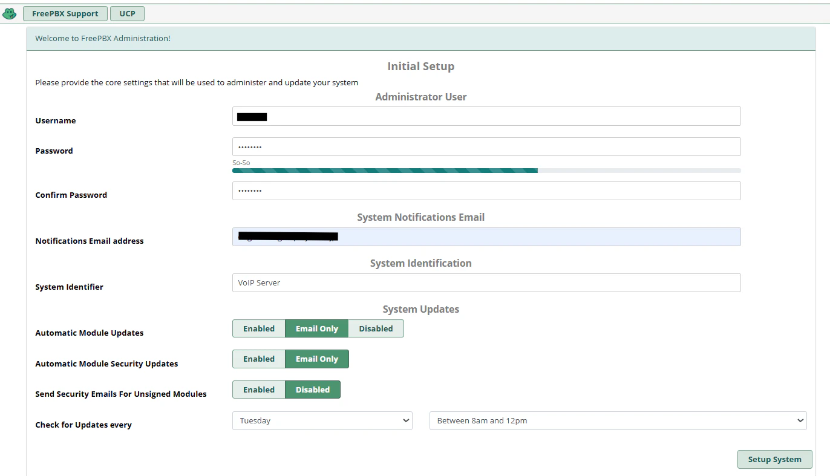Disable Security Emails For Unsigned Modules
Image resolution: width=830 pixels, height=476 pixels.
point(313,390)
